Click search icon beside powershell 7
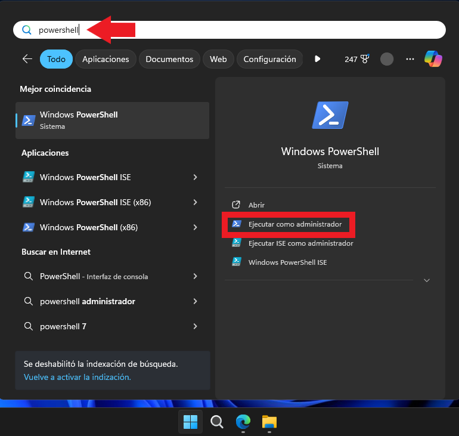This screenshot has width=459, height=436. 29,326
